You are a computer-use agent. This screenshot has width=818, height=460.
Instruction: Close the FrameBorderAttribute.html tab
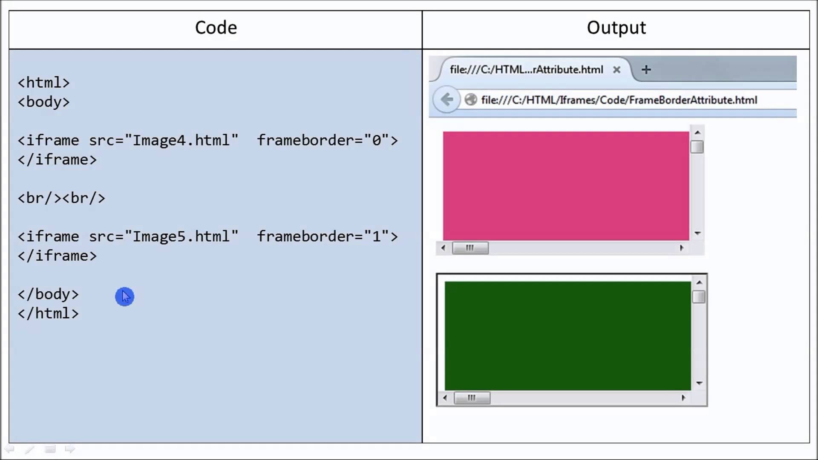pyautogui.click(x=616, y=70)
